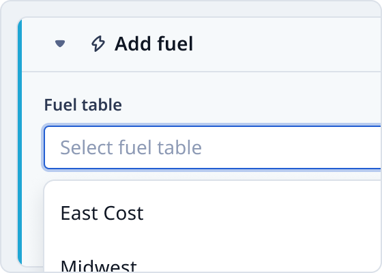382x273 pixels.
Task: Click the Fuel table field label
Action: click(83, 105)
